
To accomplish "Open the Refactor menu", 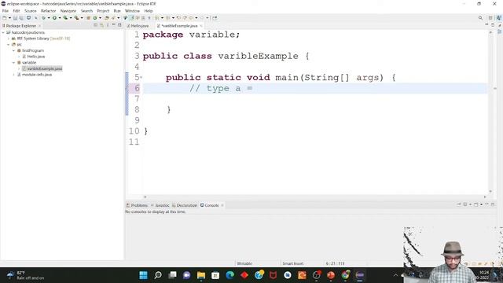I will [49, 10].
